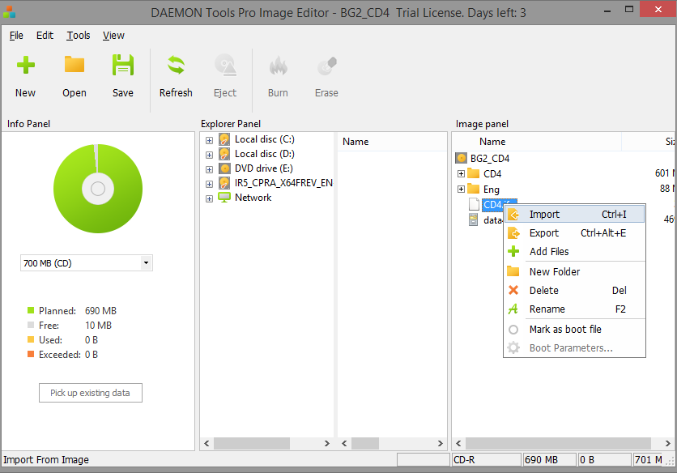Expand the CD4 folder in the Image panel

point(461,173)
